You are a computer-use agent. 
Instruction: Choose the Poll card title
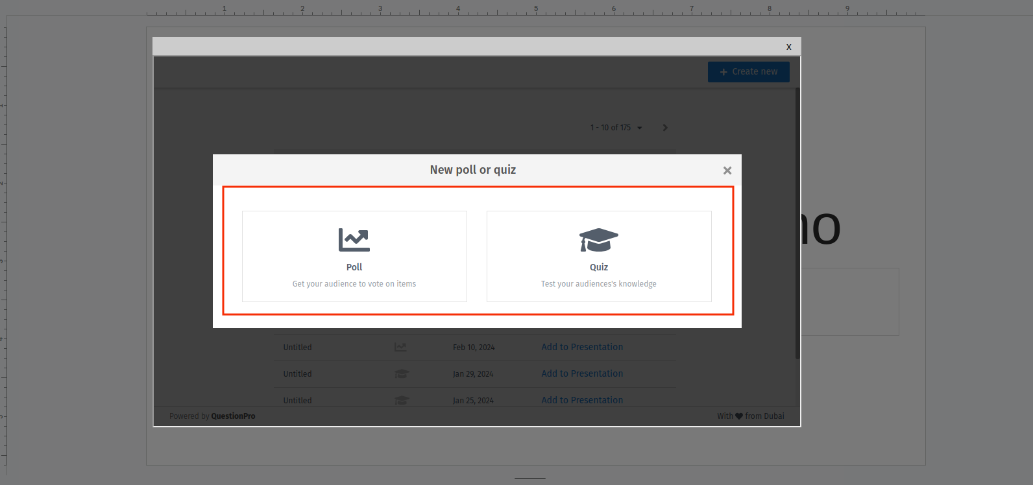[354, 267]
